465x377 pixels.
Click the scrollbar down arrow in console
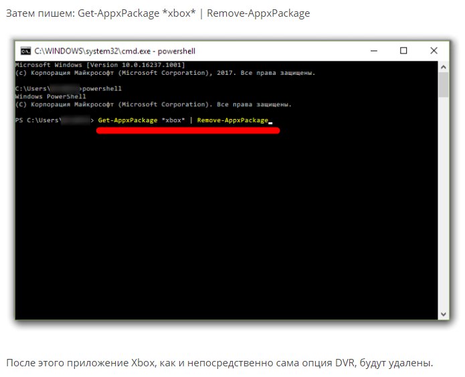[x=444, y=313]
